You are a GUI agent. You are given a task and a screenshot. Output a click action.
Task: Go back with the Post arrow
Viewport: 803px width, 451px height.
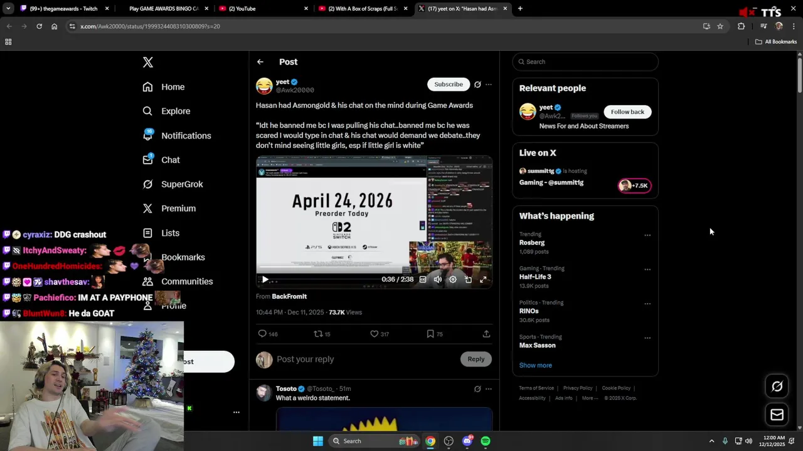click(x=260, y=62)
